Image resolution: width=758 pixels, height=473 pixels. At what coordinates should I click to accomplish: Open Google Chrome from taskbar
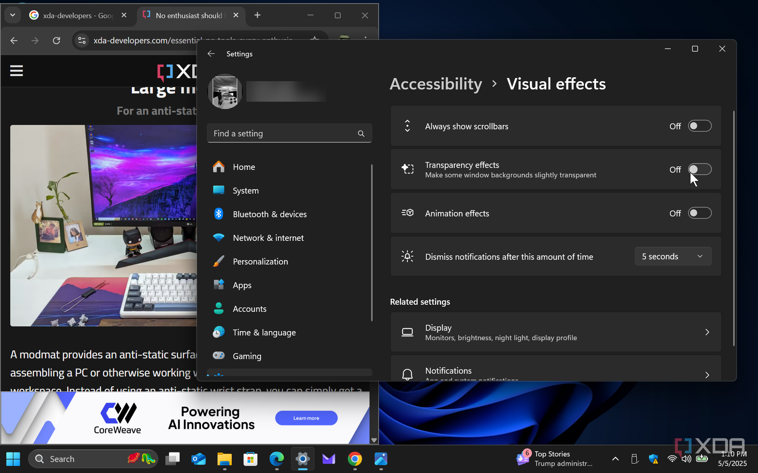[x=355, y=459]
